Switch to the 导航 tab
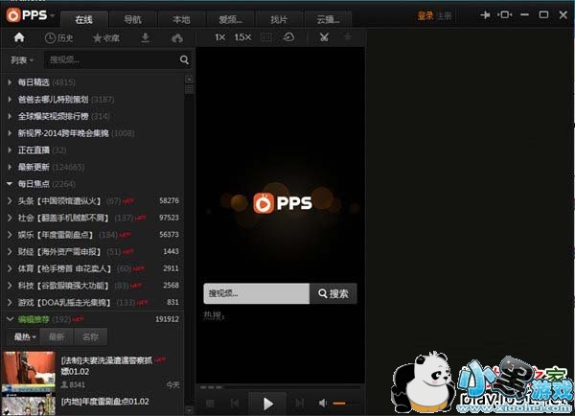575x416 pixels. point(132,19)
